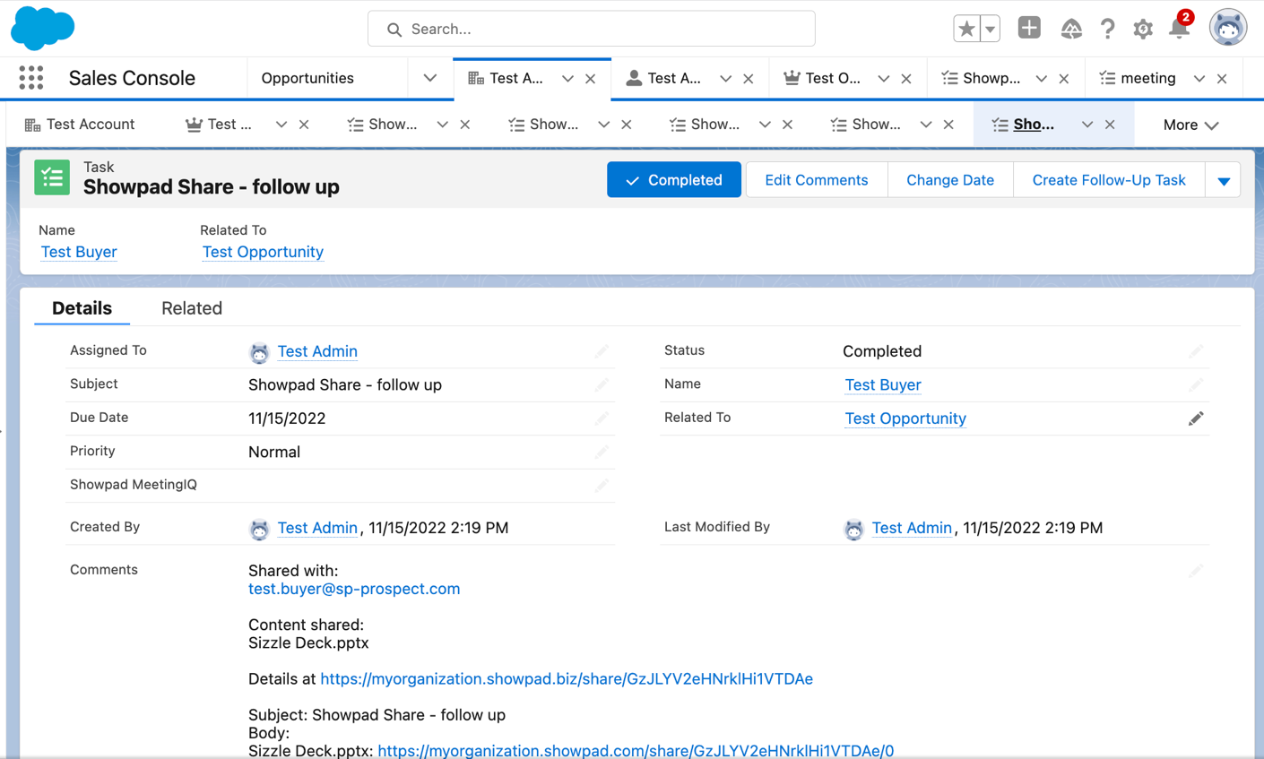1264x759 pixels.
Task: Click the Astro avatar profile icon
Action: pyautogui.click(x=1228, y=27)
